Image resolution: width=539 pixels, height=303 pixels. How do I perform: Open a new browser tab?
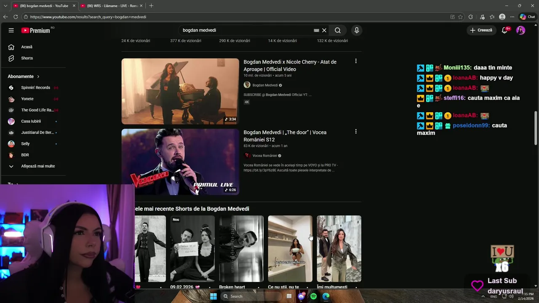click(151, 5)
